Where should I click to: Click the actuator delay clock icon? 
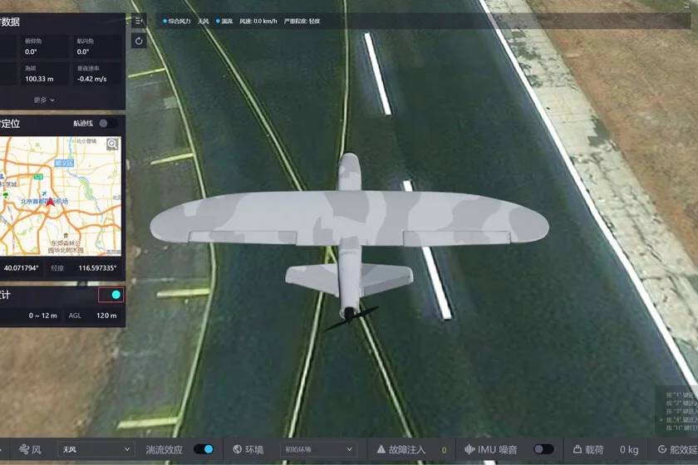(651, 449)
